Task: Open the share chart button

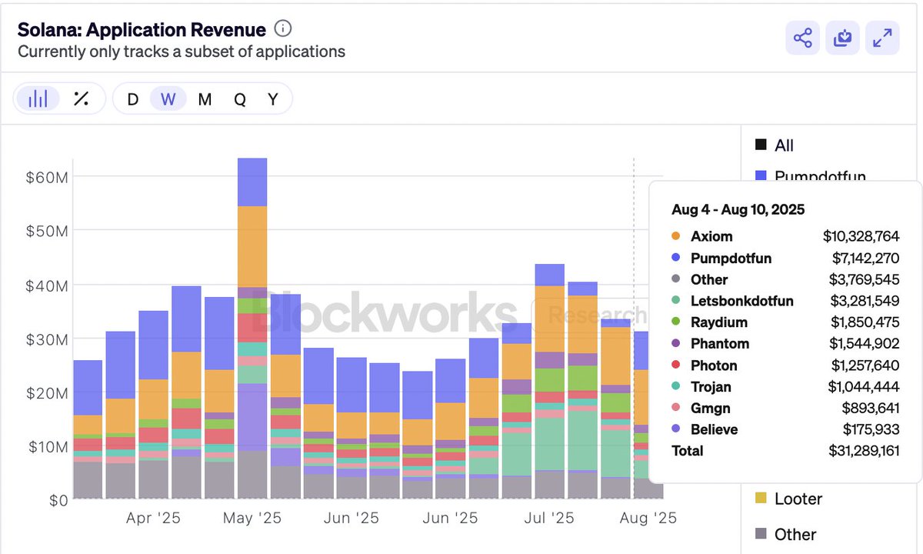Action: click(802, 38)
